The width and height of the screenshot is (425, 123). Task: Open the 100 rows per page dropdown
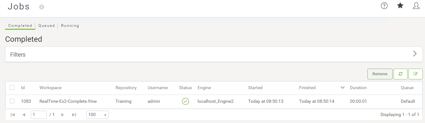[97, 115]
